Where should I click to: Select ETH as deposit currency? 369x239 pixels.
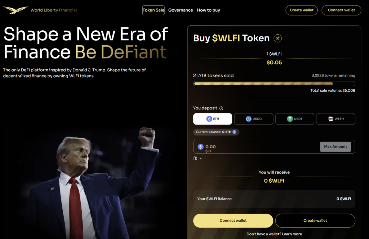pos(213,119)
